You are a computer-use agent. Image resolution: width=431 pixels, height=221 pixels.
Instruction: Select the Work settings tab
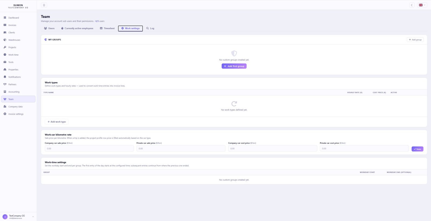(x=130, y=28)
